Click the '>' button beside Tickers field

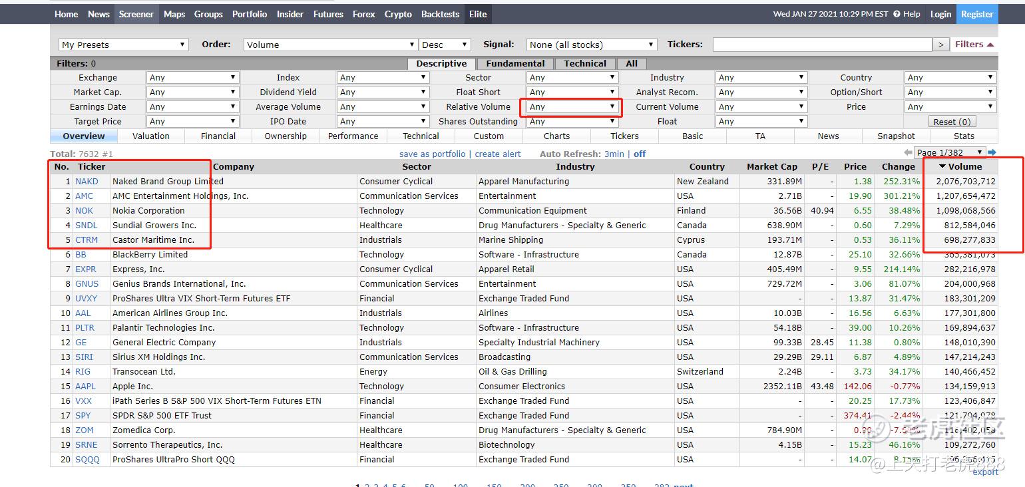click(940, 45)
